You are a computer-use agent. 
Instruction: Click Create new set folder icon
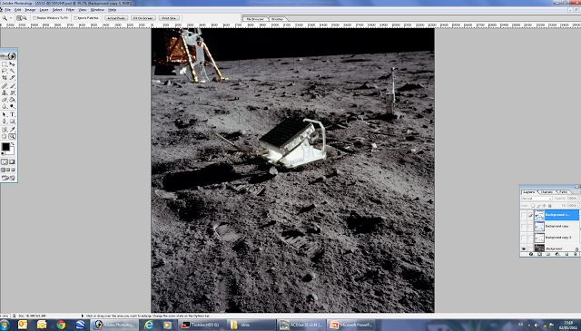pyautogui.click(x=548, y=254)
